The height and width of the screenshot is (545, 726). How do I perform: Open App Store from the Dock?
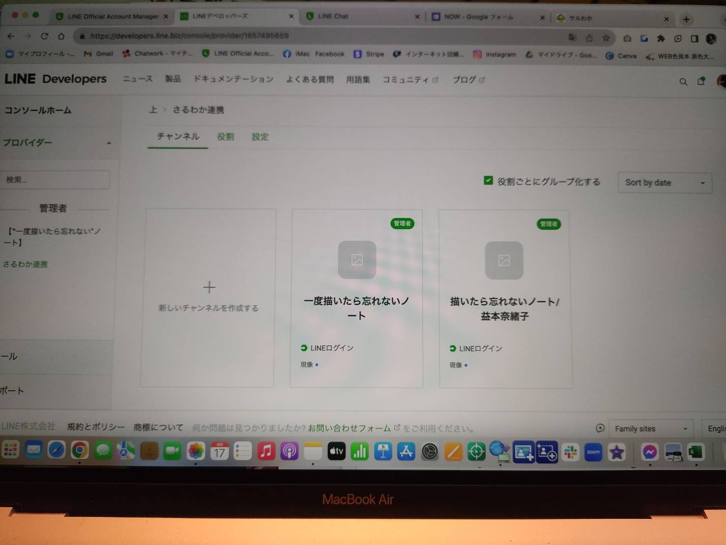406,452
